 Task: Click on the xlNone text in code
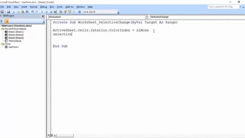click(x=142, y=30)
